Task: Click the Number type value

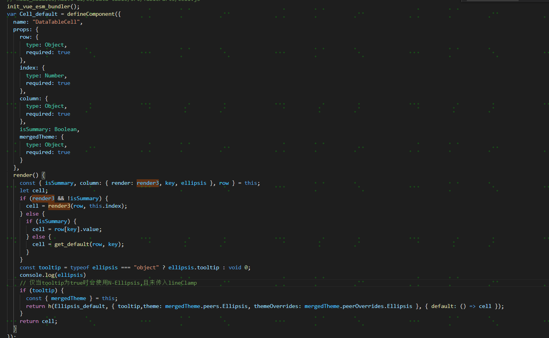Action: click(x=55, y=75)
